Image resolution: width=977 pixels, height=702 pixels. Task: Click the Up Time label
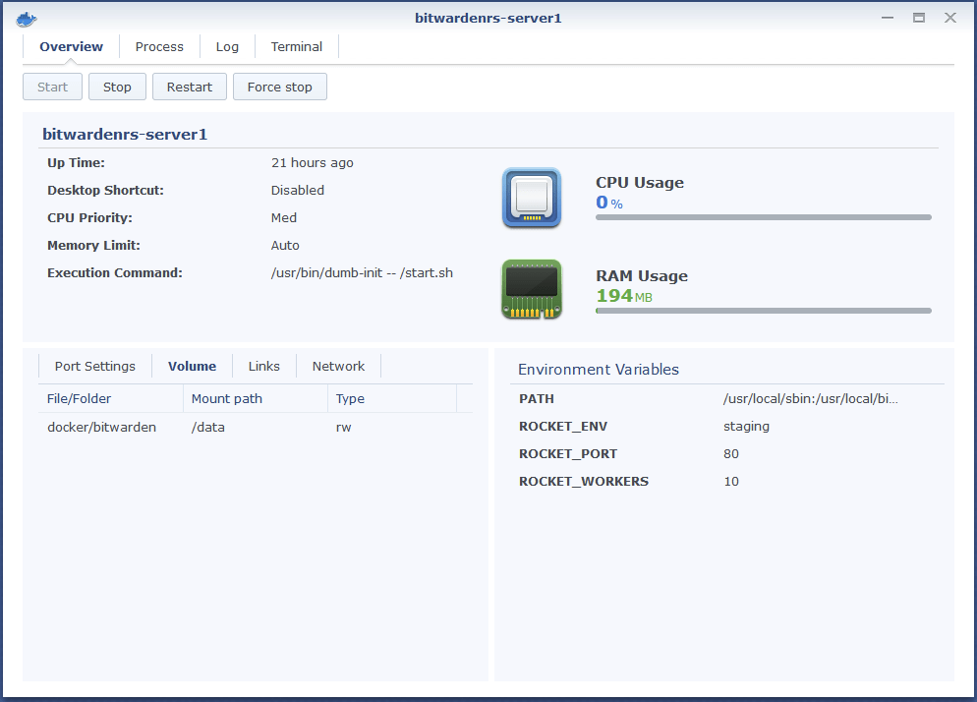pos(76,163)
